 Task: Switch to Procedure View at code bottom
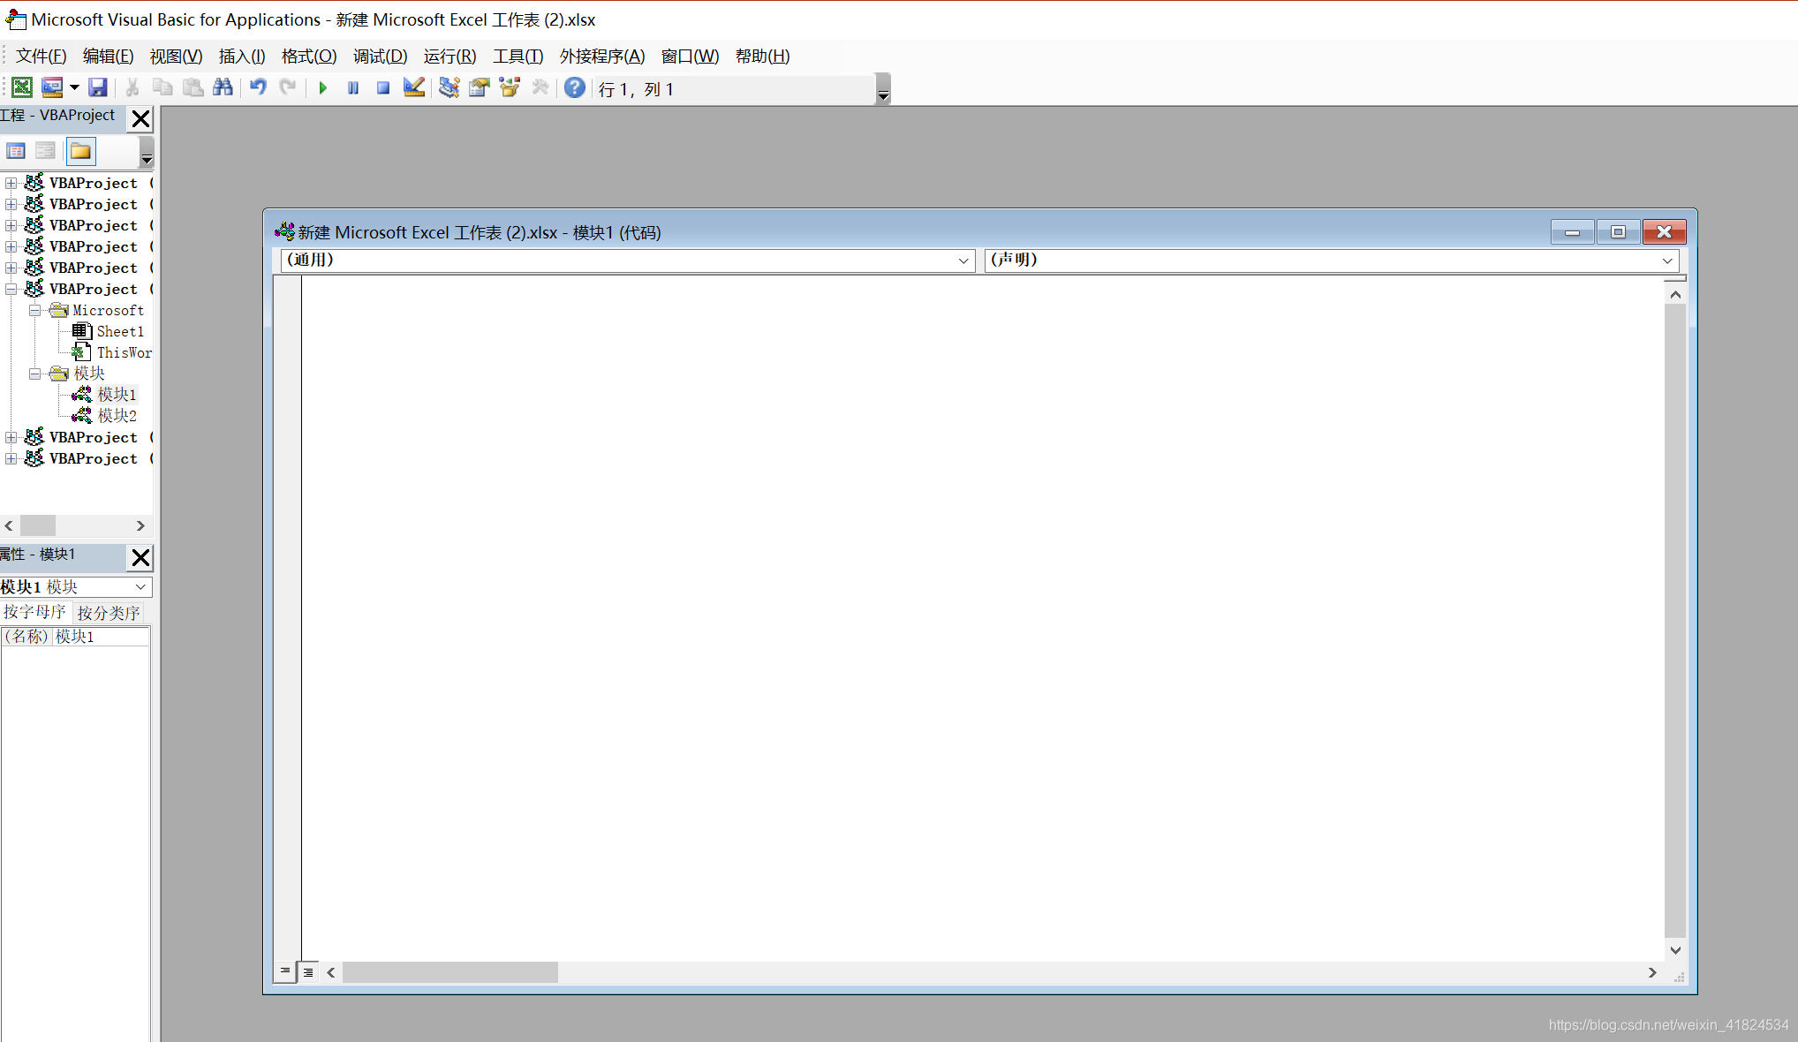click(285, 971)
